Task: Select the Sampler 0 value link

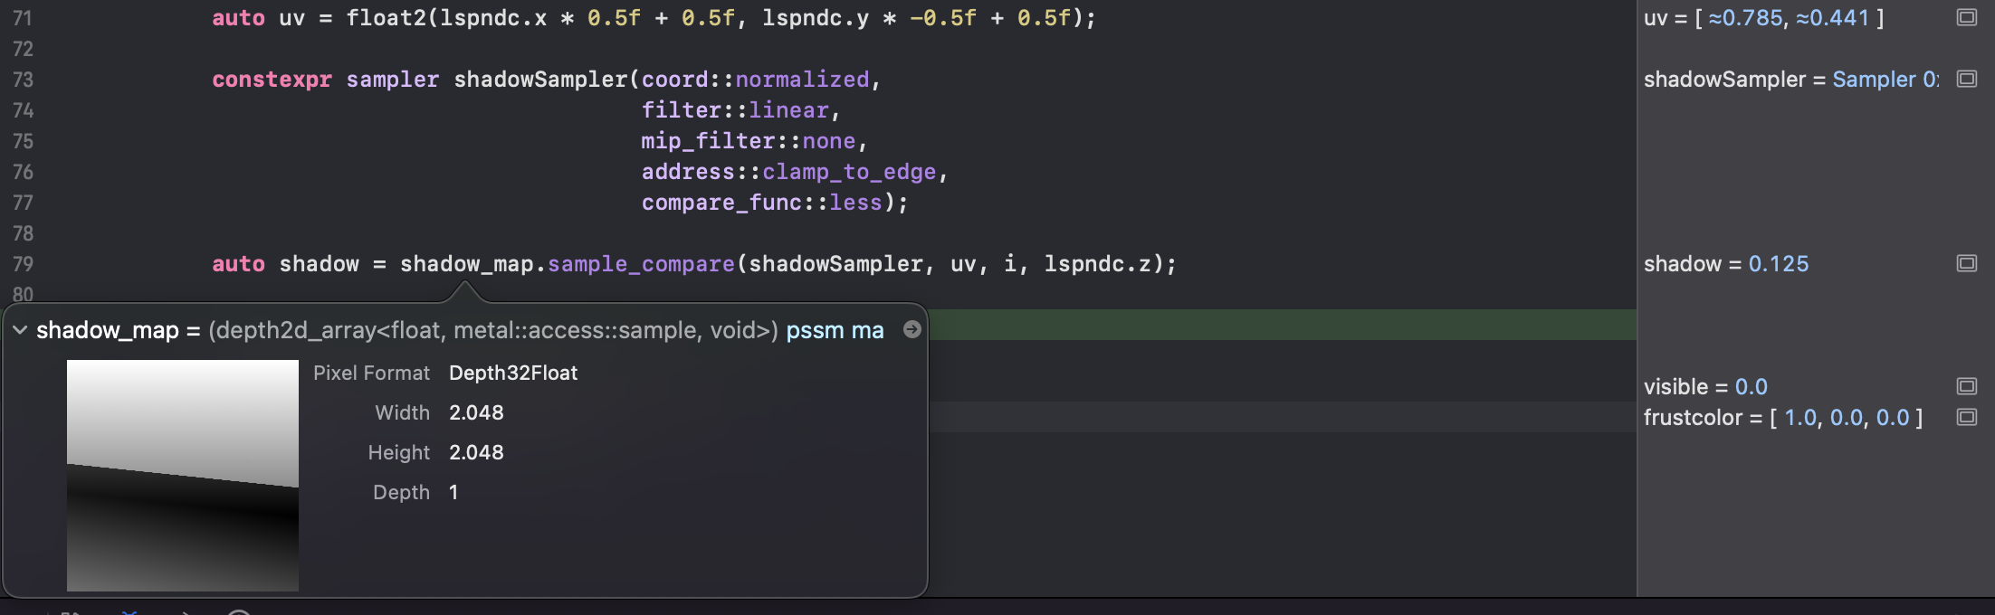Action: [x=1885, y=80]
